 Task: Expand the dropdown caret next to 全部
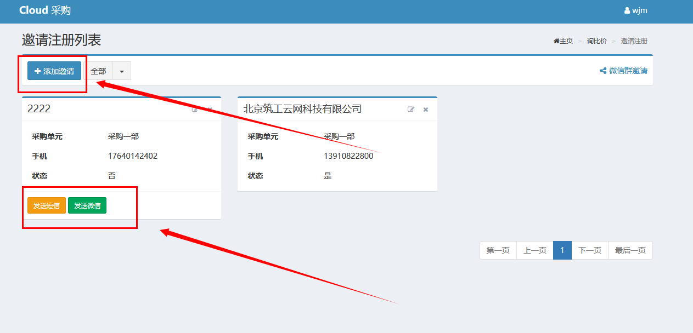(122, 71)
